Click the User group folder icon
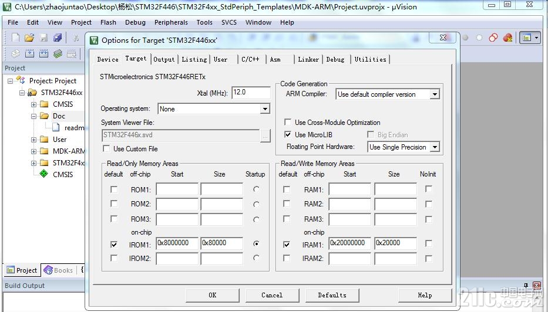This screenshot has width=548, height=312. (44, 139)
